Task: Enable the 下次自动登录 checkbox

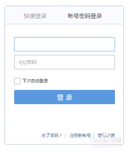Action: tap(17, 81)
